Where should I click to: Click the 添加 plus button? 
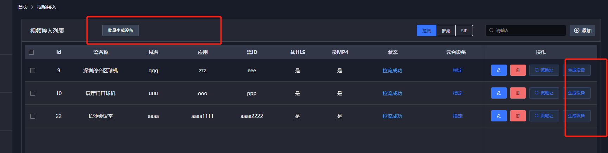(x=582, y=31)
